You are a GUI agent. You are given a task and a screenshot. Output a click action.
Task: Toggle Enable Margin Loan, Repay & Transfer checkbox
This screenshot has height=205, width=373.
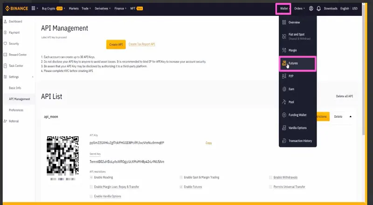[x=91, y=187]
